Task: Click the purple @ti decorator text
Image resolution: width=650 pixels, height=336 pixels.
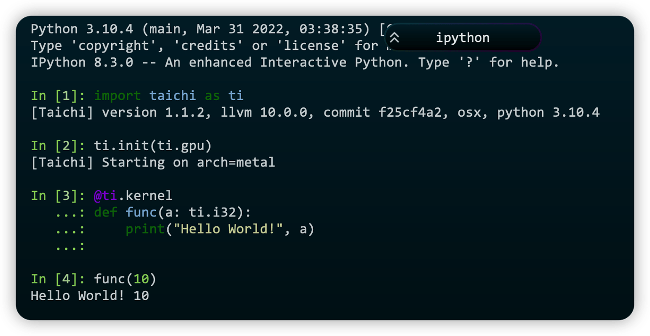Action: click(106, 195)
